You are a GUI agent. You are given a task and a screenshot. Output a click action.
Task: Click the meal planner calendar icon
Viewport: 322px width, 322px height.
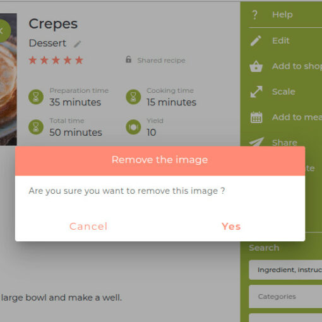(256, 117)
